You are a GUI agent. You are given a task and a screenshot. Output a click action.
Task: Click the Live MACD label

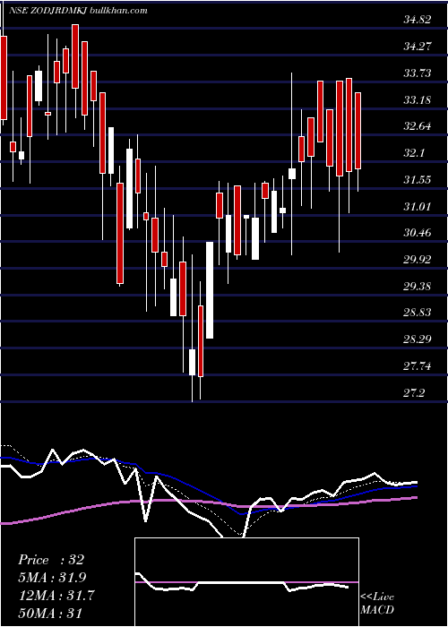(x=377, y=603)
